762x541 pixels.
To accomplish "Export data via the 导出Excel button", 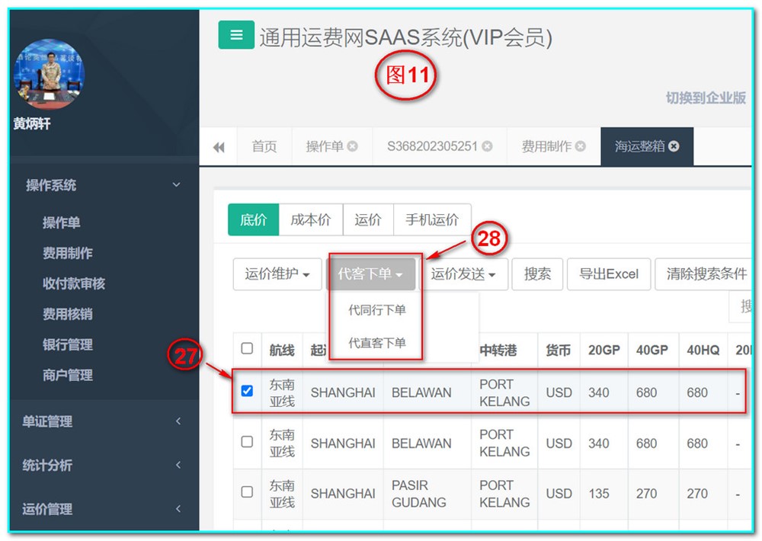I will point(608,274).
